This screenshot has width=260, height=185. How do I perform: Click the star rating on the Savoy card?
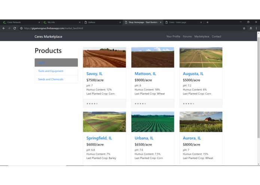point(92,104)
